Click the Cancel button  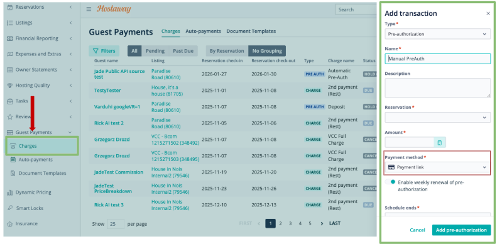(x=417, y=230)
